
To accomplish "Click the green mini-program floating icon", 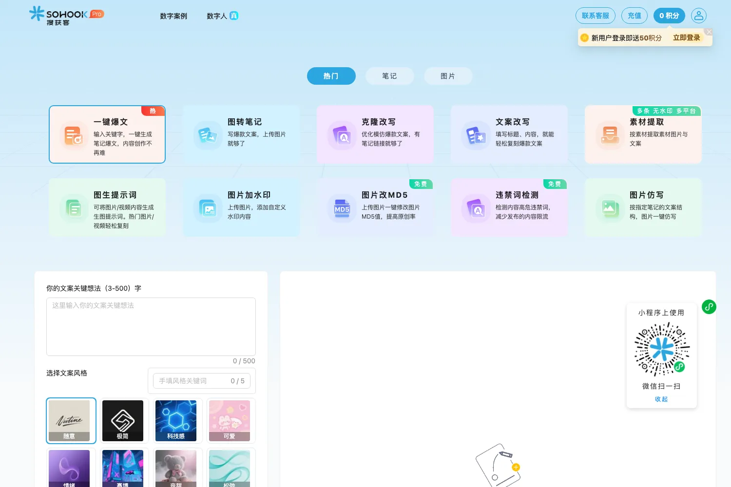I will point(709,307).
